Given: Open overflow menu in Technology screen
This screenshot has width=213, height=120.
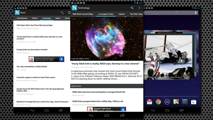Looking at the screenshot, I should 139,8.
